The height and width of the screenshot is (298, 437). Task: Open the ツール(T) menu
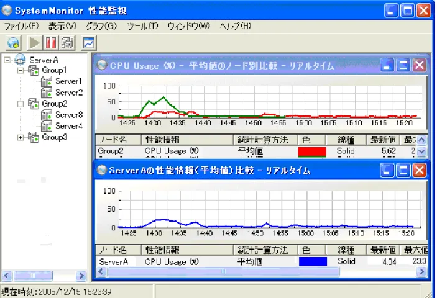[142, 26]
